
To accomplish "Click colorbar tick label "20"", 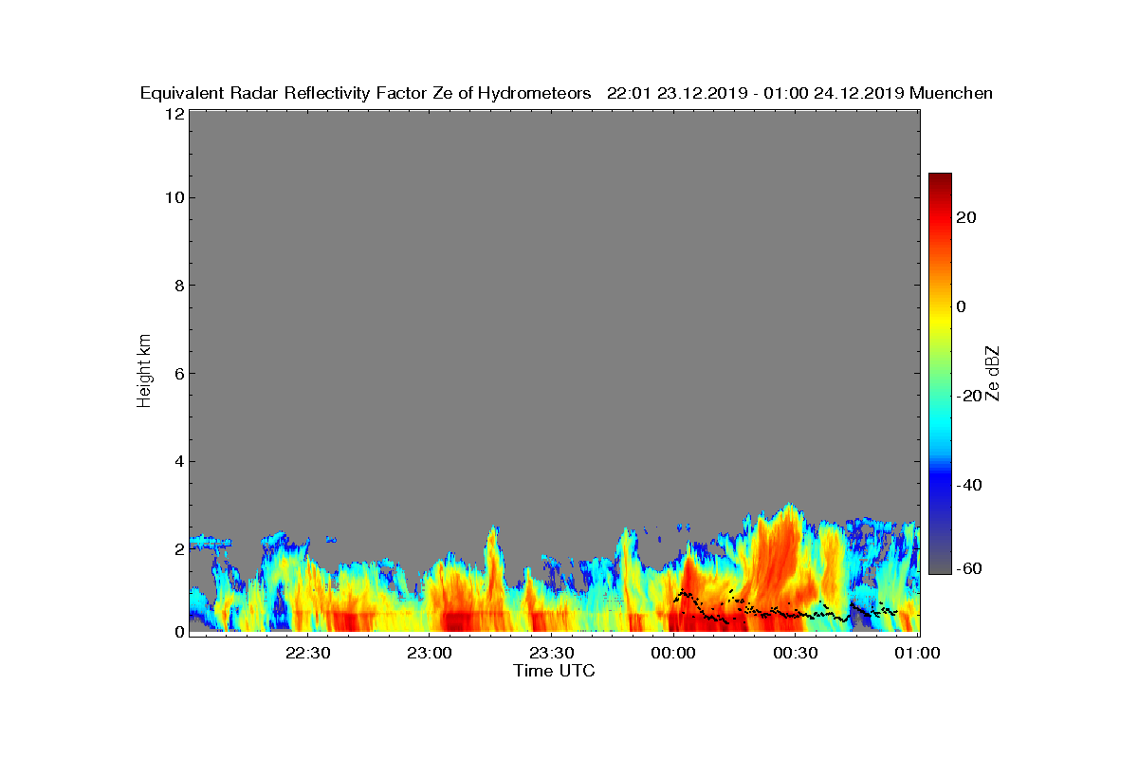I will pos(967,217).
